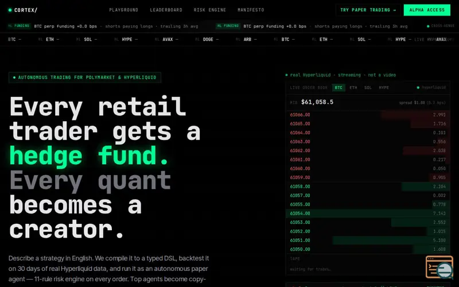Screen dimensions: 459x287
Task: Click the mid price $61,058.5
Action: 317,102
